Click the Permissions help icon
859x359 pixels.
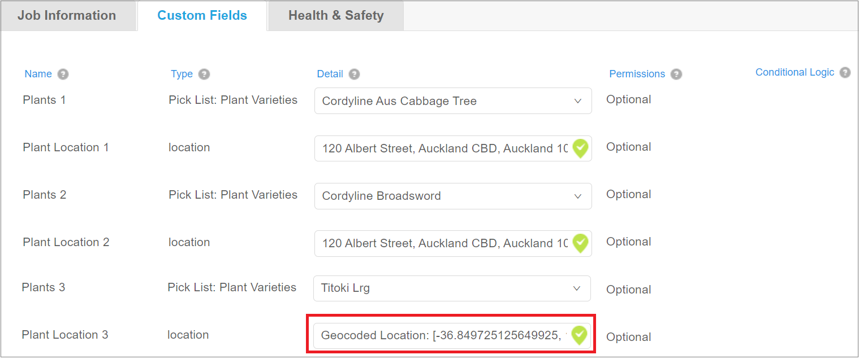[x=676, y=74]
